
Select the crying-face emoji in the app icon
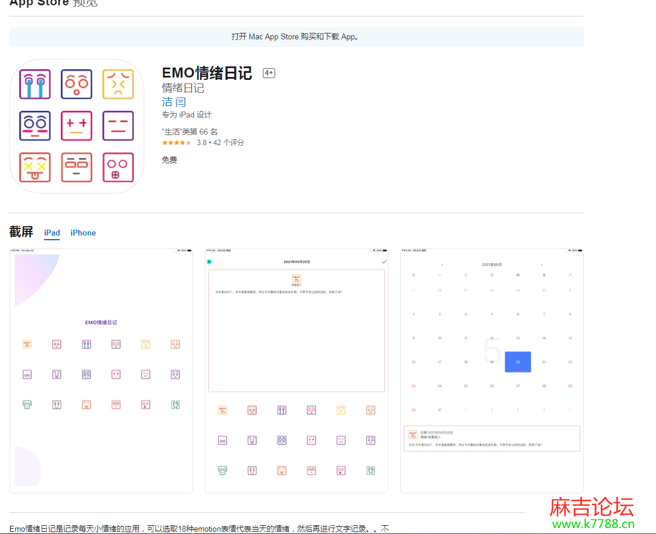pyautogui.click(x=35, y=84)
